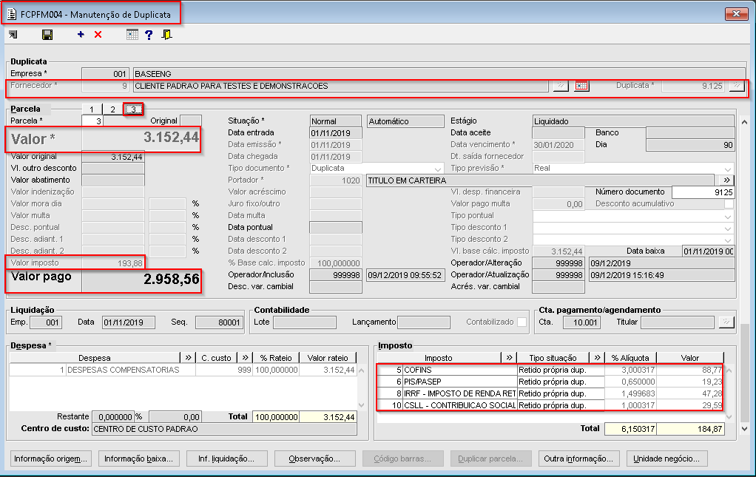This screenshot has width=756, height=477.
Task: Open the toolbar calendar grid icon
Action: tap(132, 35)
